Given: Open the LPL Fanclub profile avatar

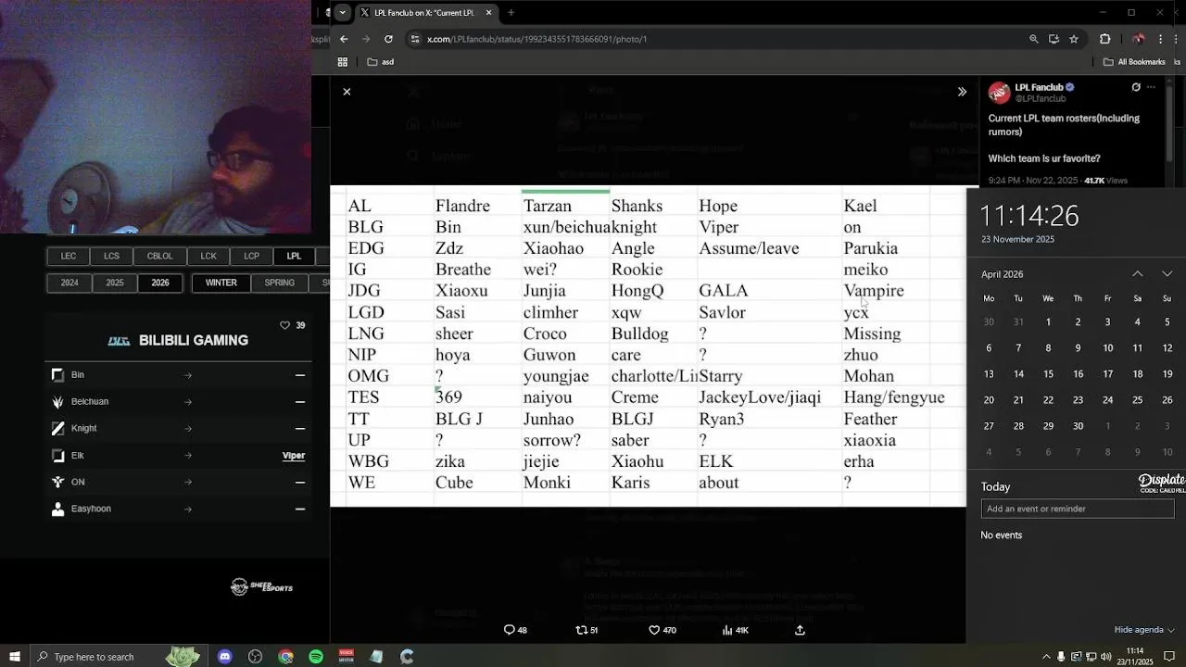Looking at the screenshot, I should (x=999, y=93).
